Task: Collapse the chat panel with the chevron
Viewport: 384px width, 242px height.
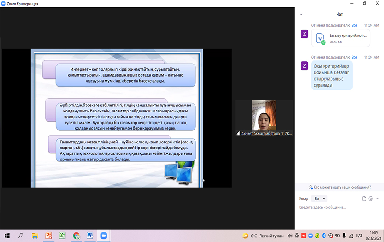Action: point(301,14)
